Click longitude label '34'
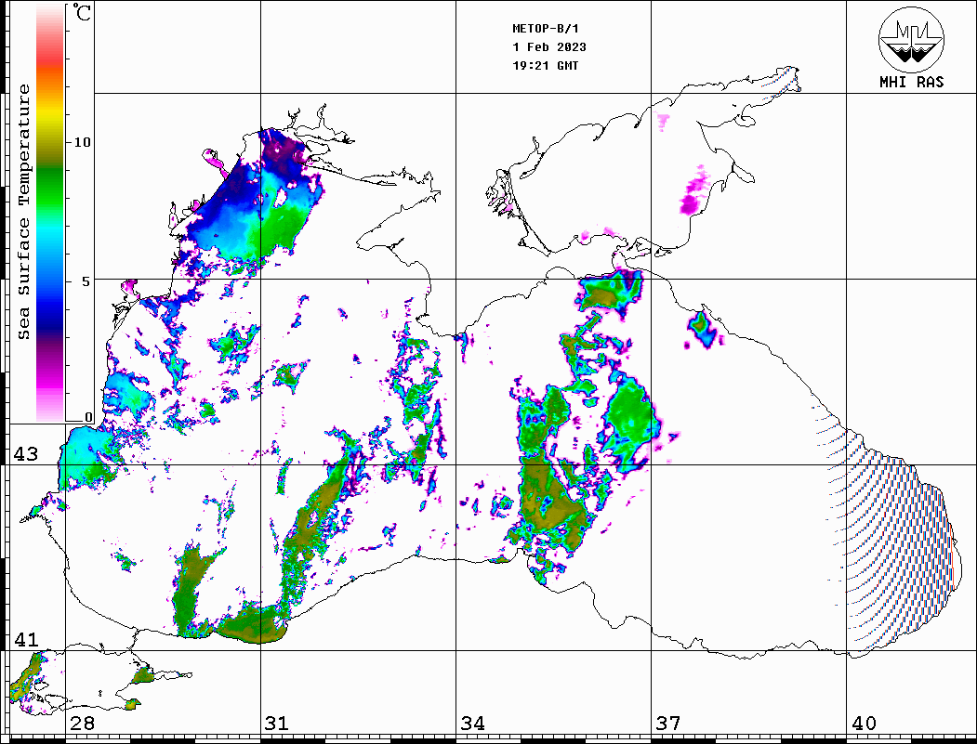This screenshot has height=744, width=977. point(472,723)
